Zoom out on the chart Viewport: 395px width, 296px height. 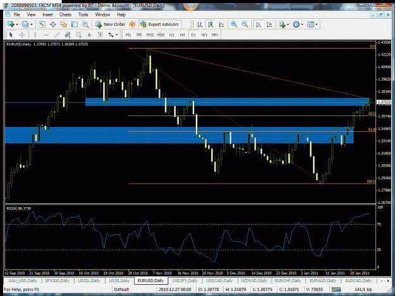click(x=245, y=25)
